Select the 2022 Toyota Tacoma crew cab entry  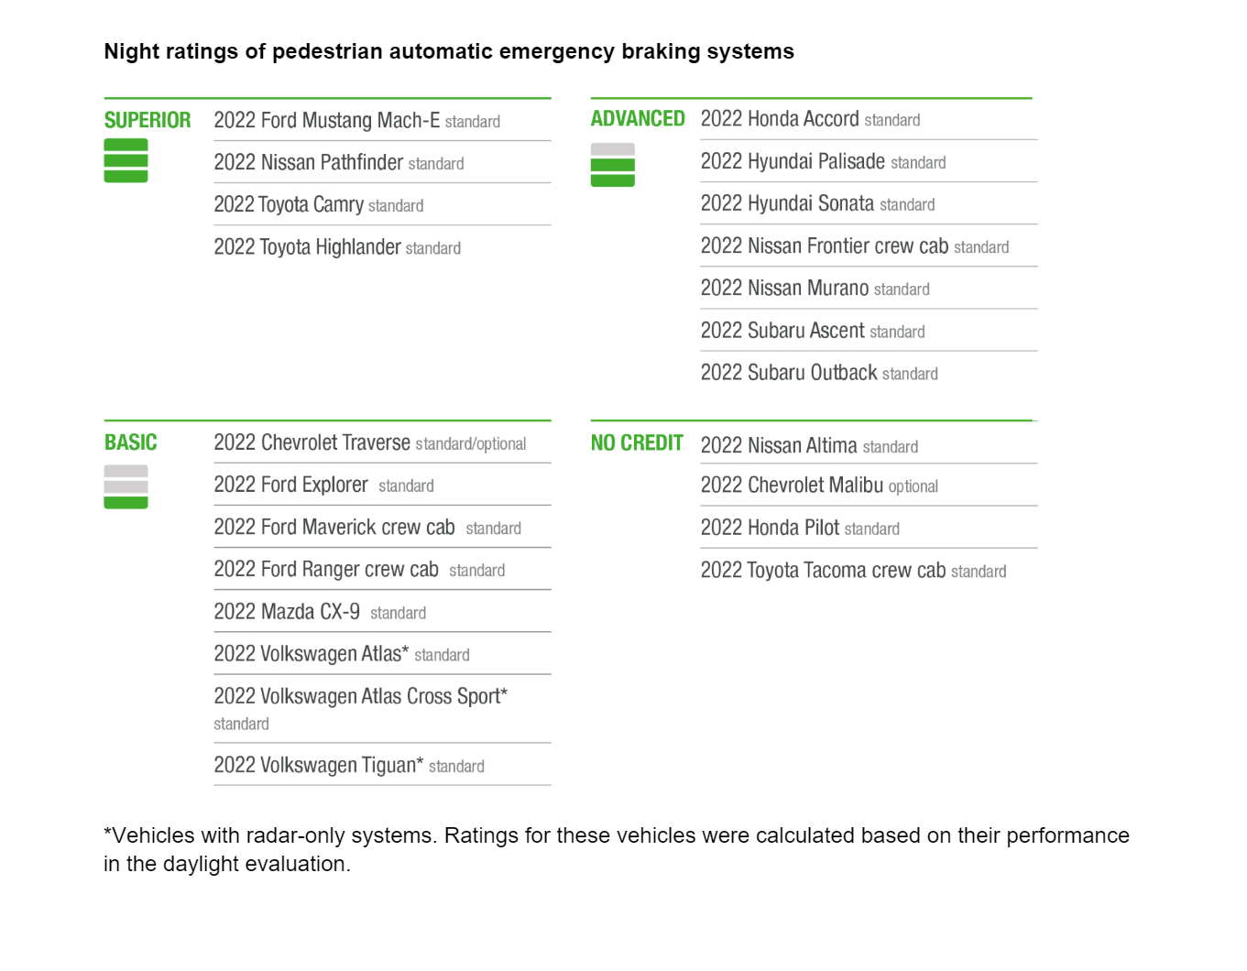click(x=853, y=571)
